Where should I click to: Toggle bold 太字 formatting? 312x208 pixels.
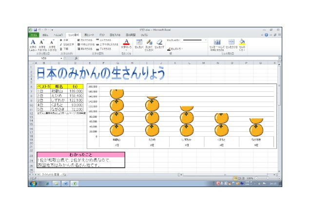64,40
